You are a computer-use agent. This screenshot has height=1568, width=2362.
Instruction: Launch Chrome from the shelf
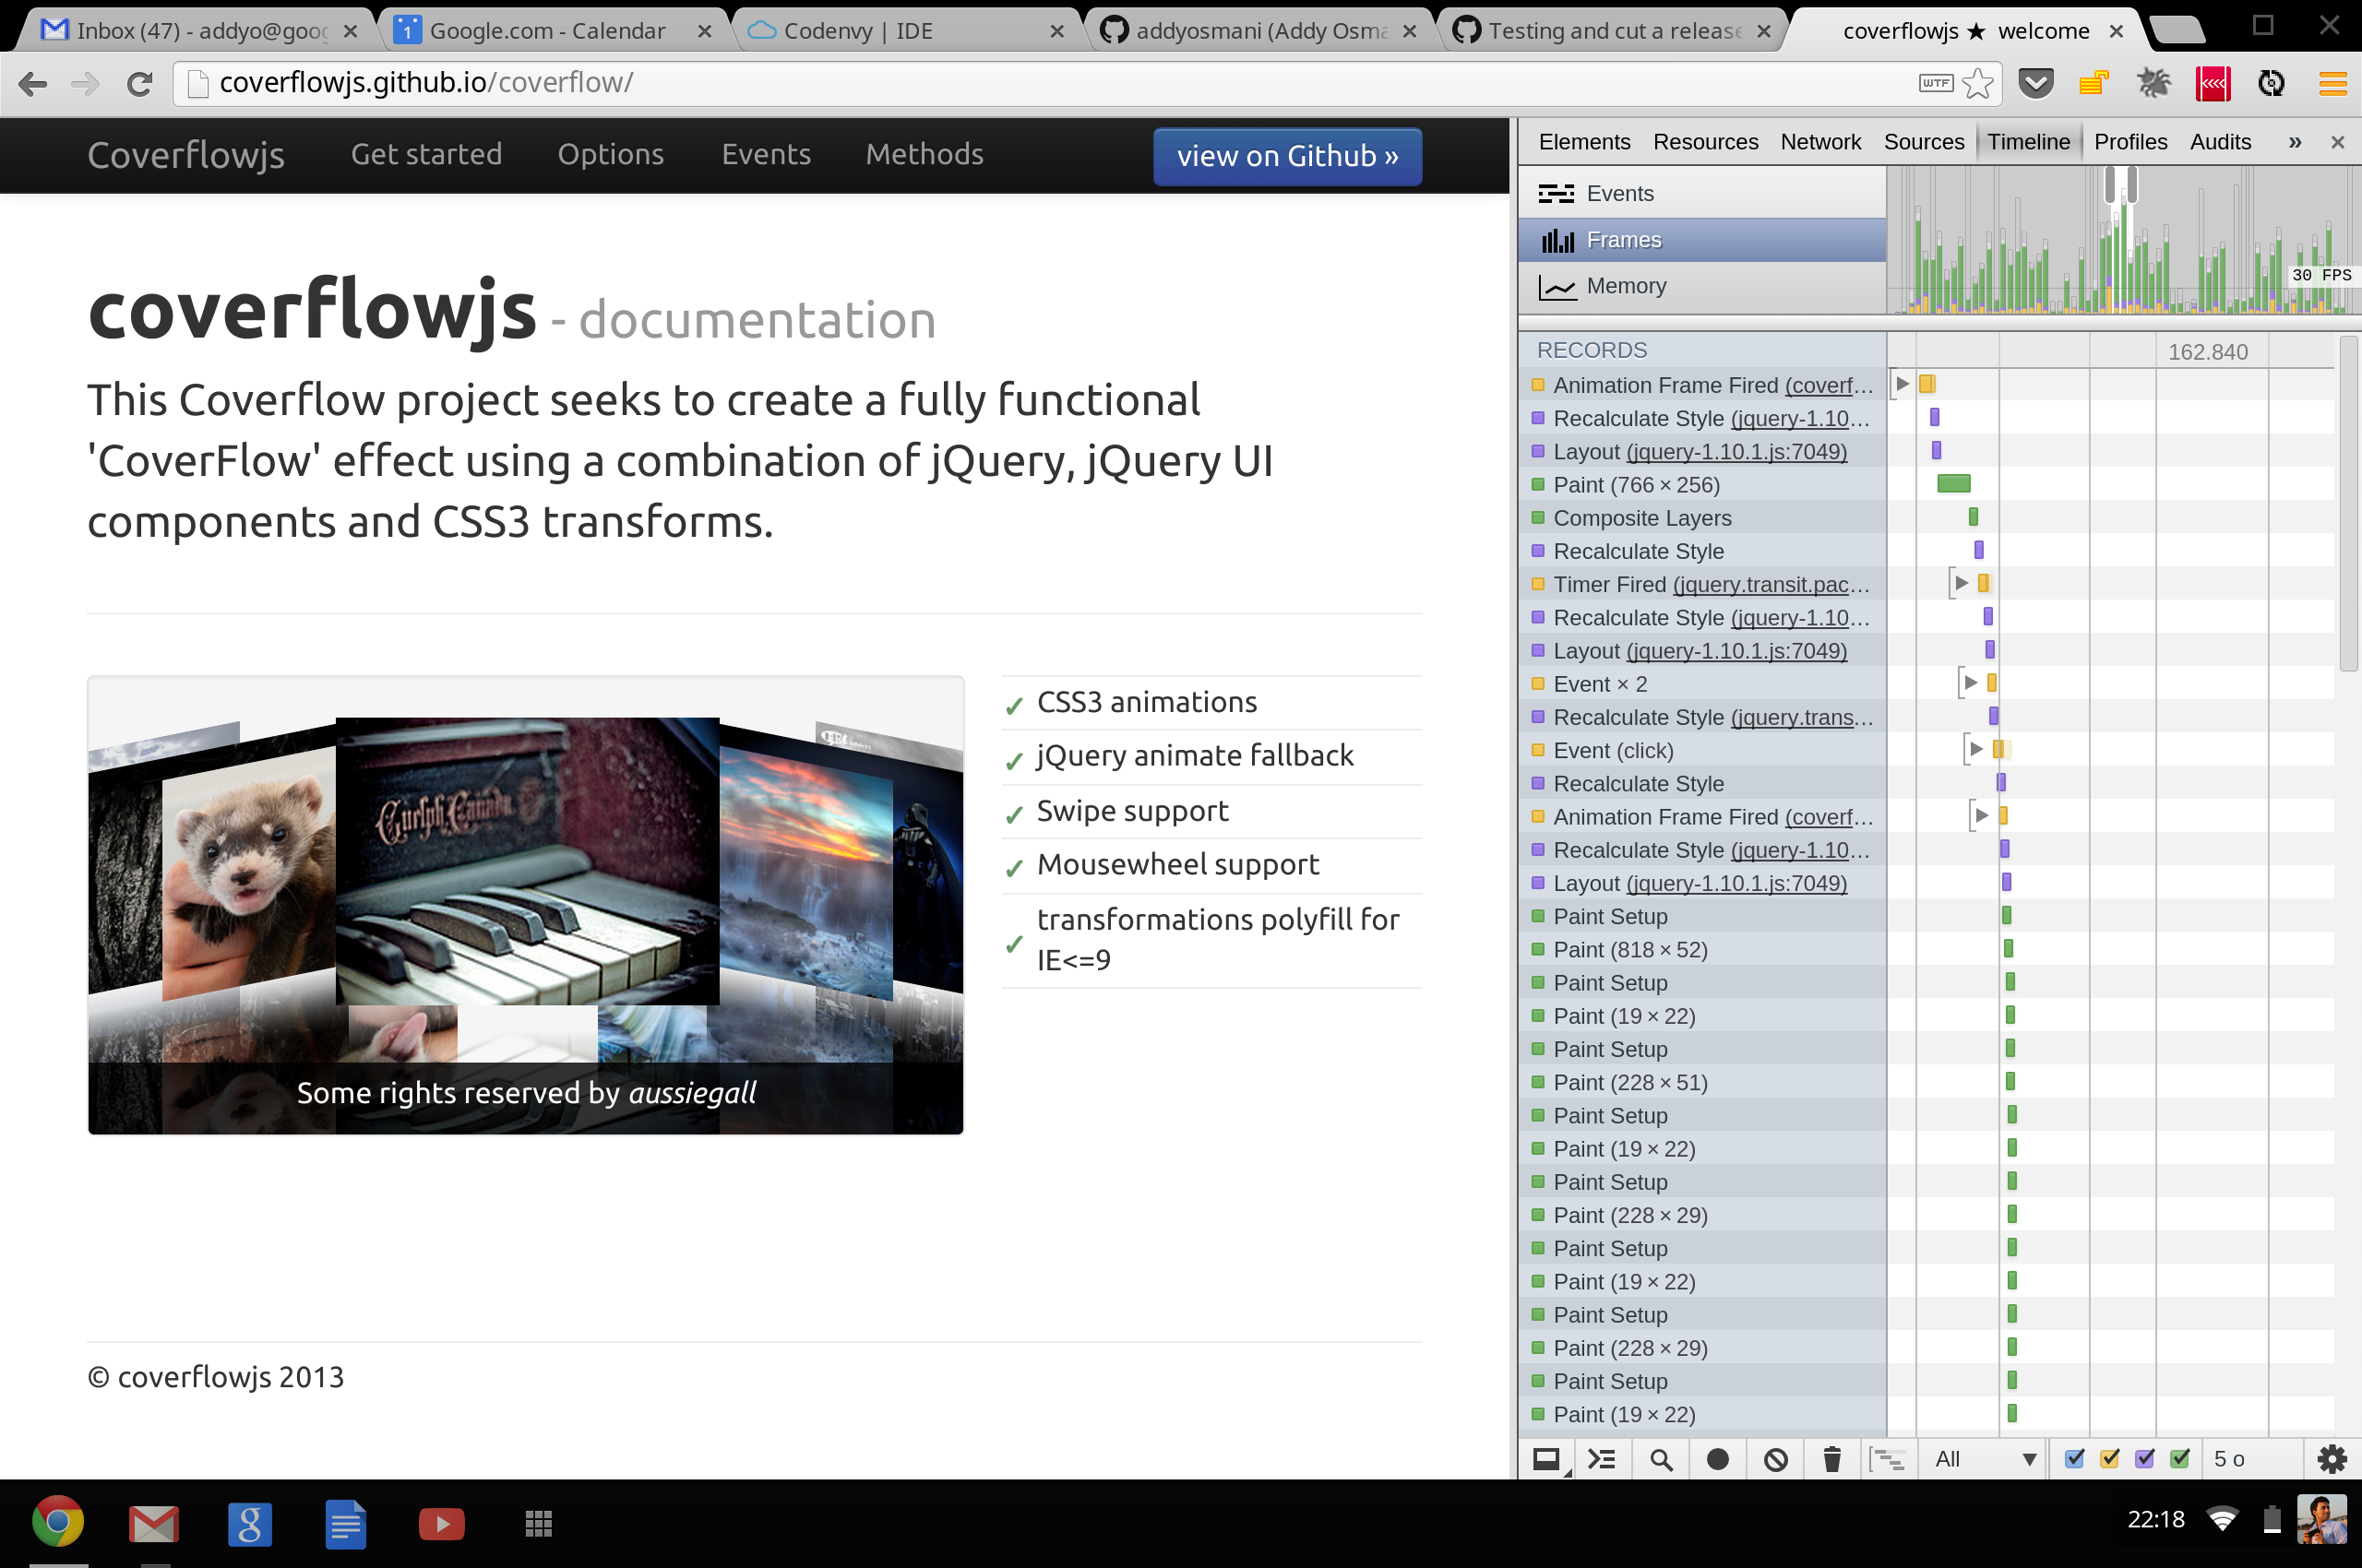point(57,1522)
